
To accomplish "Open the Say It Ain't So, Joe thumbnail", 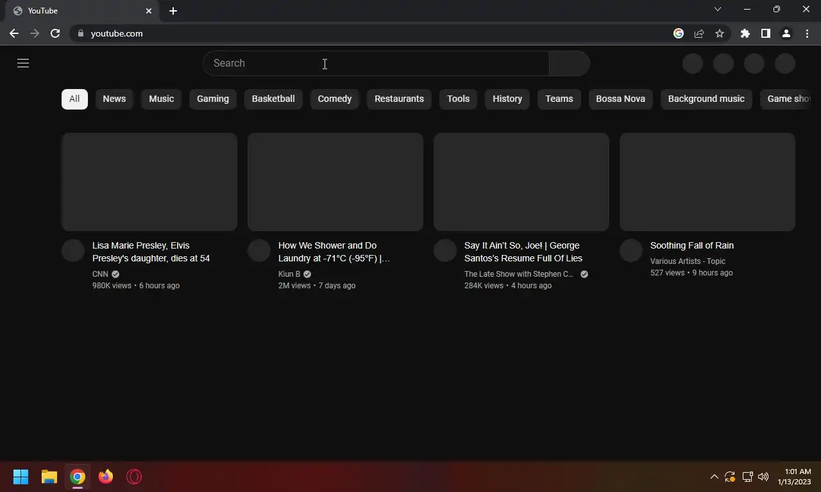I will point(521,182).
